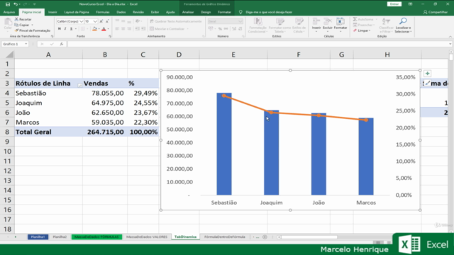Click the chart styles brush button
The image size is (454, 255).
pos(427,83)
